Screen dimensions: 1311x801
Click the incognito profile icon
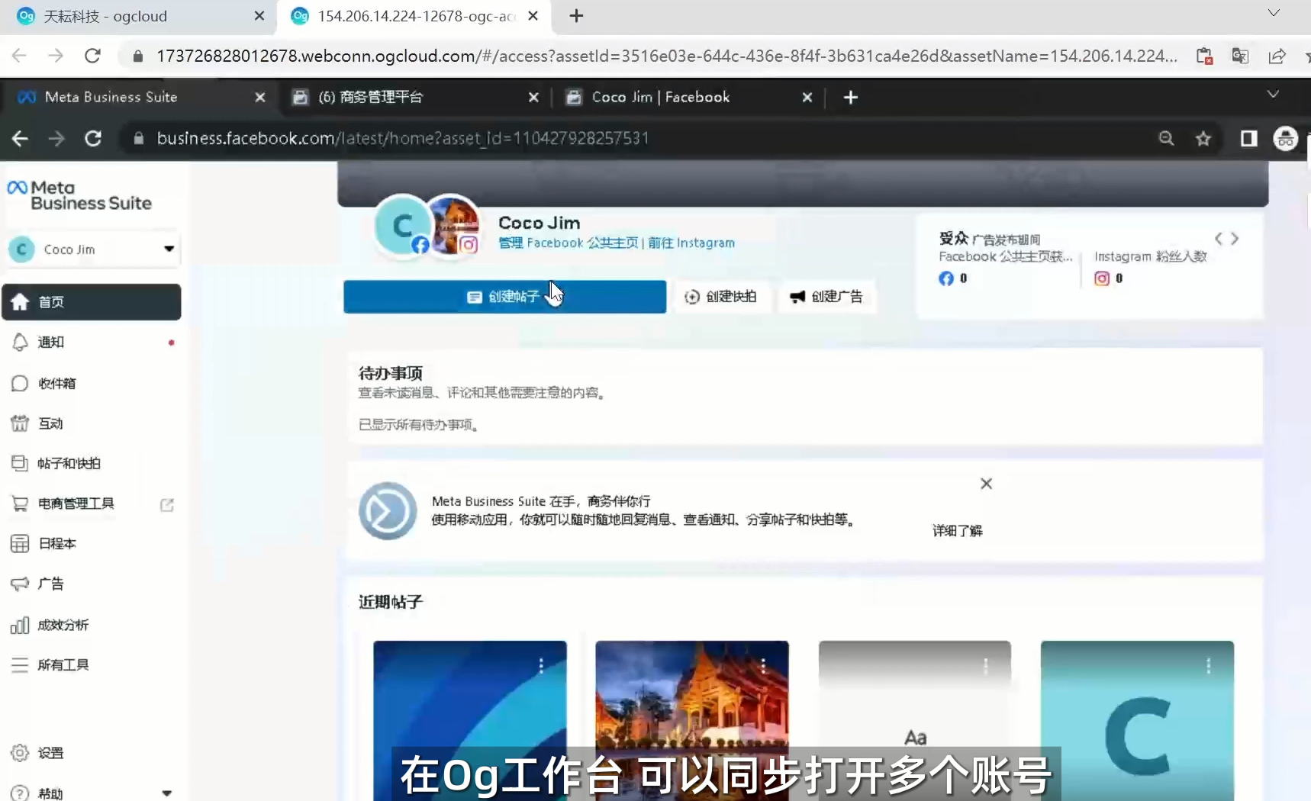(x=1286, y=138)
